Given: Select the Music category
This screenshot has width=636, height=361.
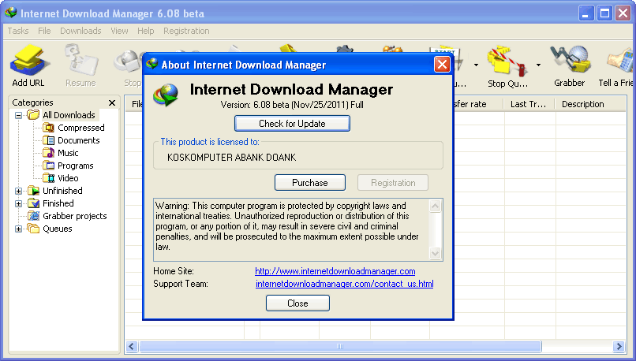Looking at the screenshot, I should pos(68,153).
